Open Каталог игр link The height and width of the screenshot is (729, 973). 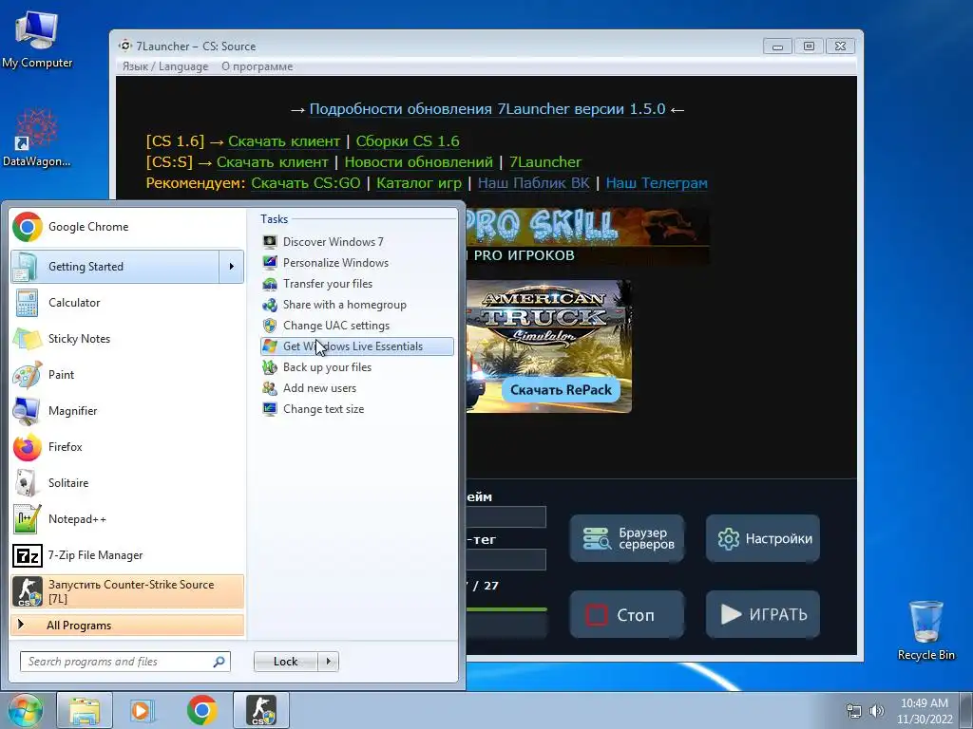[419, 183]
